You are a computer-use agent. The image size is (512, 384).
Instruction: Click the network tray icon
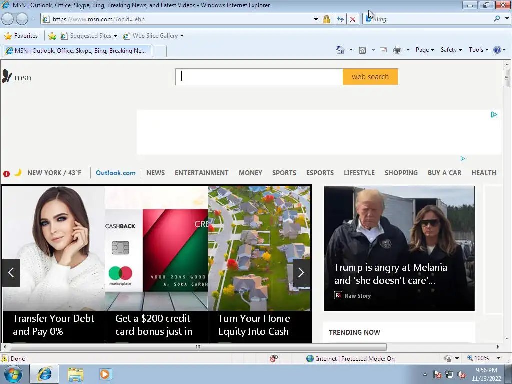(449, 375)
